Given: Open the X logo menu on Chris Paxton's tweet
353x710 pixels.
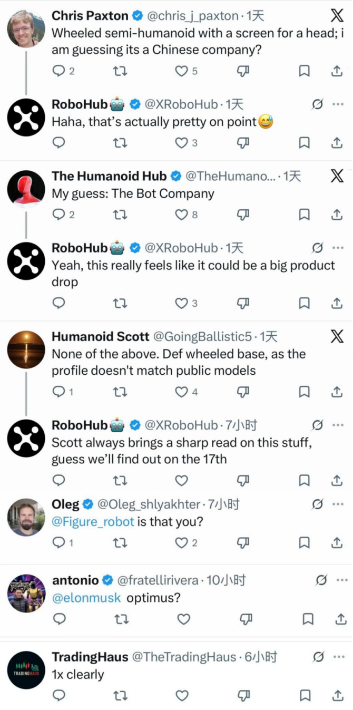Looking at the screenshot, I should pos(337,16).
